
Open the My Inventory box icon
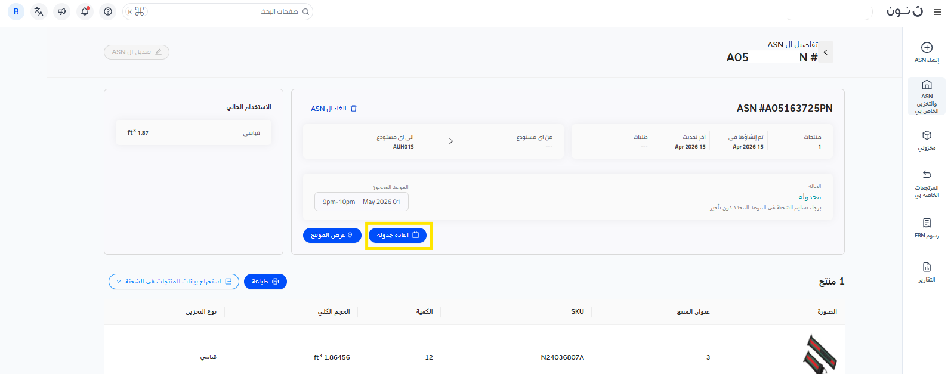click(x=927, y=136)
